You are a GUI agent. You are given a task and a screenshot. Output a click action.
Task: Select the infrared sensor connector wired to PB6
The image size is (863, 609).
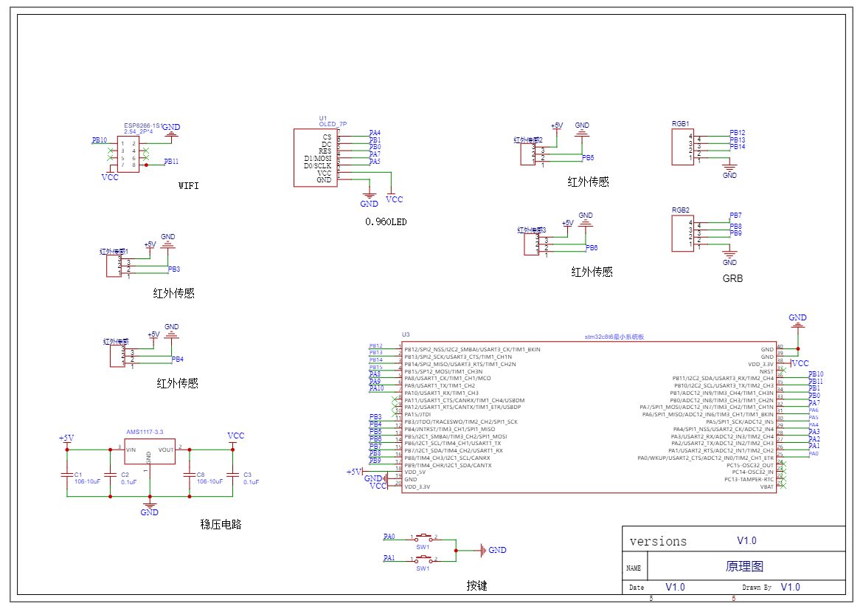click(532, 245)
